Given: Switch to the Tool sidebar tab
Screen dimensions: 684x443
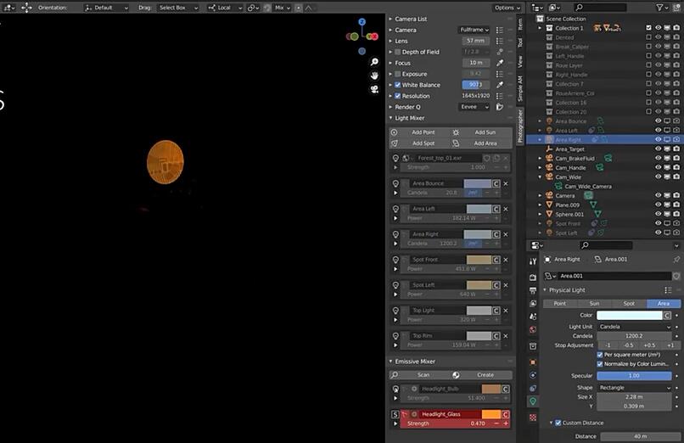Looking at the screenshot, I should point(520,42).
